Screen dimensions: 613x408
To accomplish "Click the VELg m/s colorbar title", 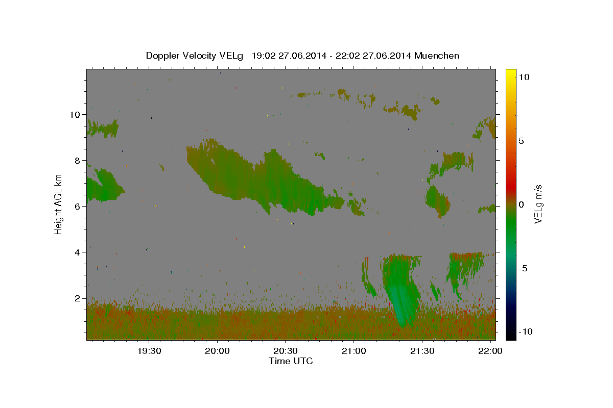I will pyautogui.click(x=538, y=205).
